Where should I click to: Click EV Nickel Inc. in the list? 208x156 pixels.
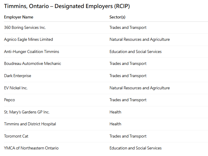tap(16, 88)
